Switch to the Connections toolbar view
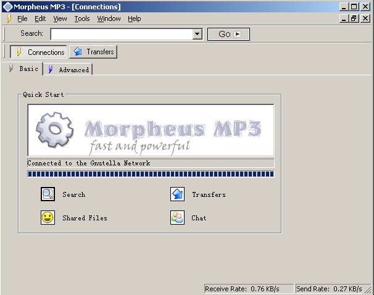Screen dimensions: 374x295 click(x=38, y=52)
